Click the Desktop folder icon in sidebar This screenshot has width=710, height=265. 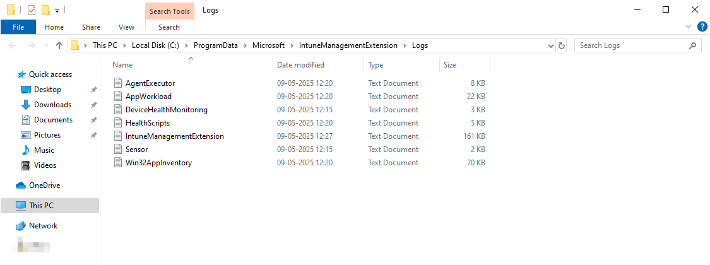[26, 90]
